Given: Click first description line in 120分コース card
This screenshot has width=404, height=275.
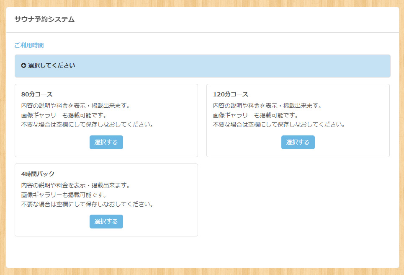Looking at the screenshot, I should (267, 106).
